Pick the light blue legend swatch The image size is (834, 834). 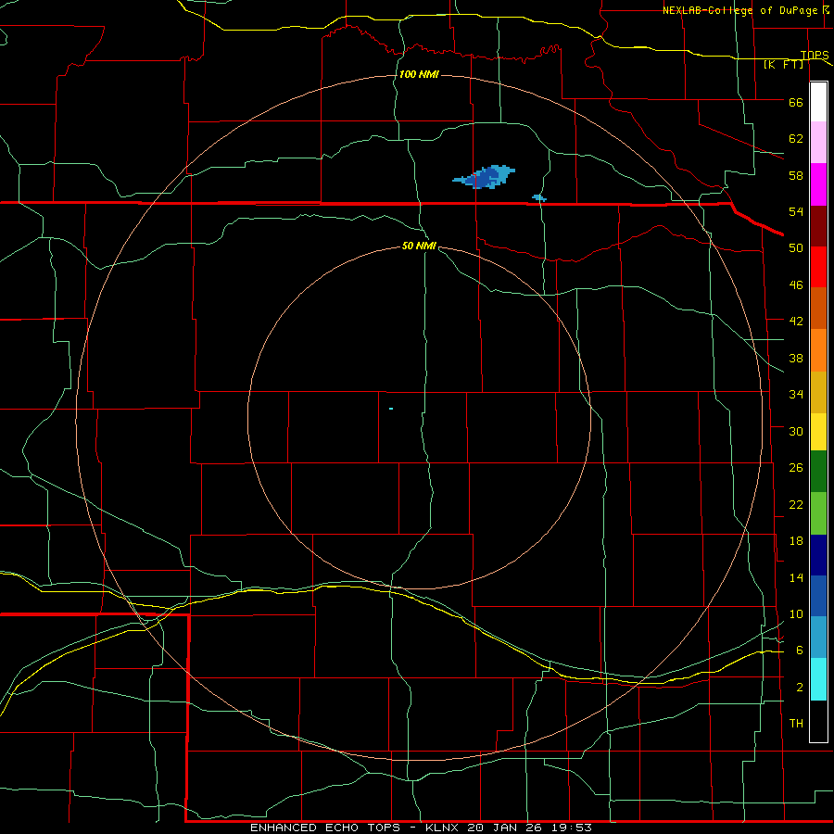pyautogui.click(x=818, y=638)
